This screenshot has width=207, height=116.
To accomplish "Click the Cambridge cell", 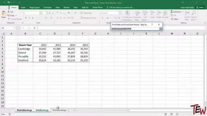I will pyautogui.click(x=25, y=49).
